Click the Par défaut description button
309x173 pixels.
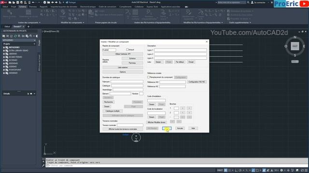(180, 62)
